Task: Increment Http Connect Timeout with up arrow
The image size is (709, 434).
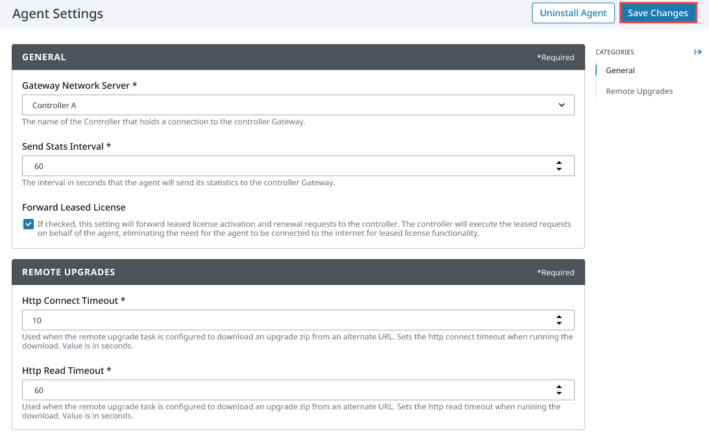Action: 559,317
